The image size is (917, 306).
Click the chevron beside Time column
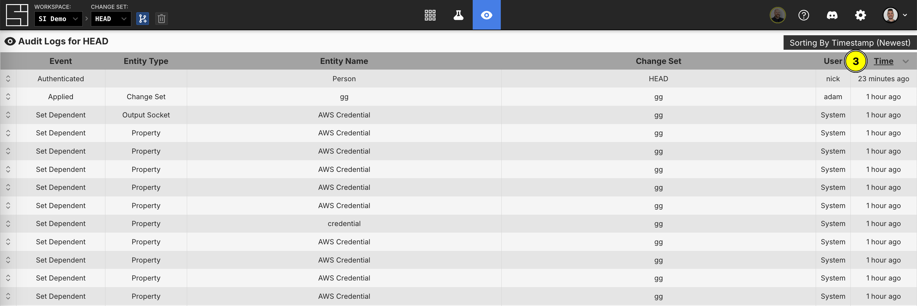(906, 61)
